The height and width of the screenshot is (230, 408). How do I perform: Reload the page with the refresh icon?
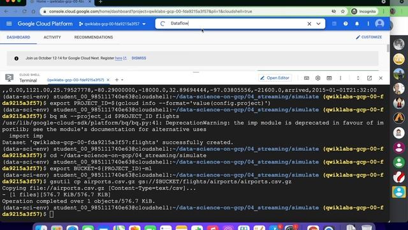pyautogui.click(x=24, y=11)
